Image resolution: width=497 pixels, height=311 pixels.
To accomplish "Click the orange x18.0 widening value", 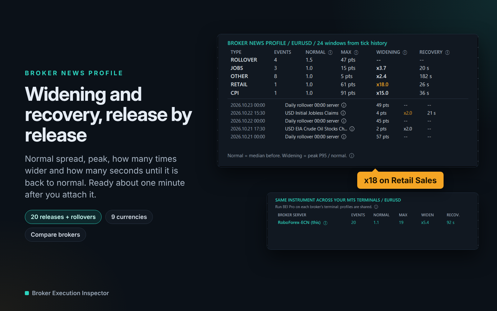I will pyautogui.click(x=382, y=85).
